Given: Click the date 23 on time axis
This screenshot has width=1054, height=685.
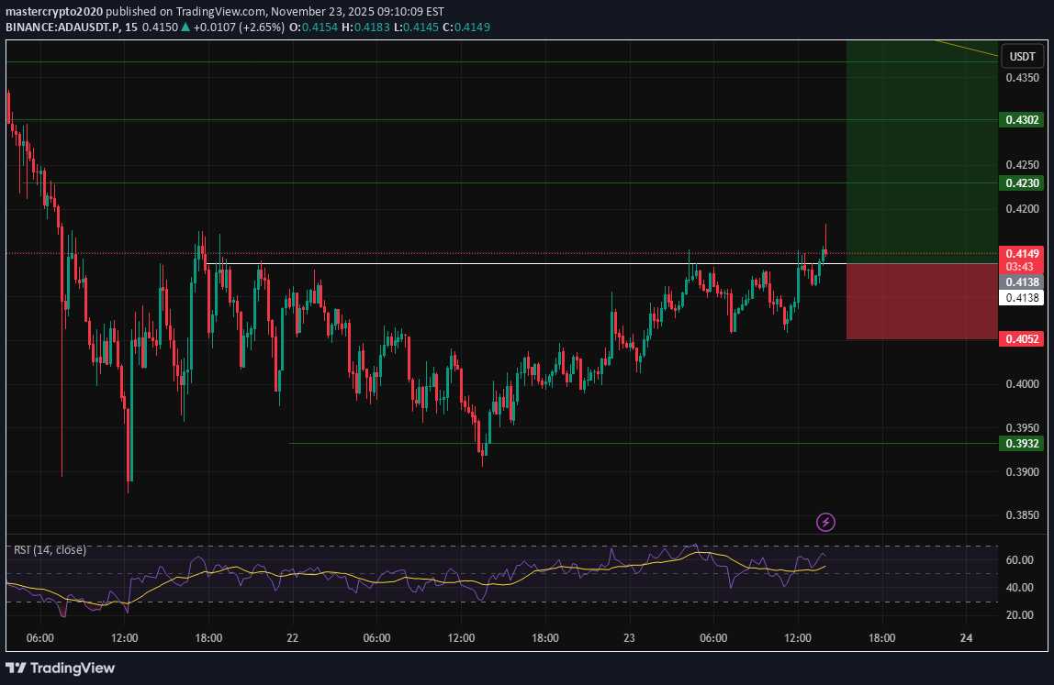Looking at the screenshot, I should click(629, 638).
